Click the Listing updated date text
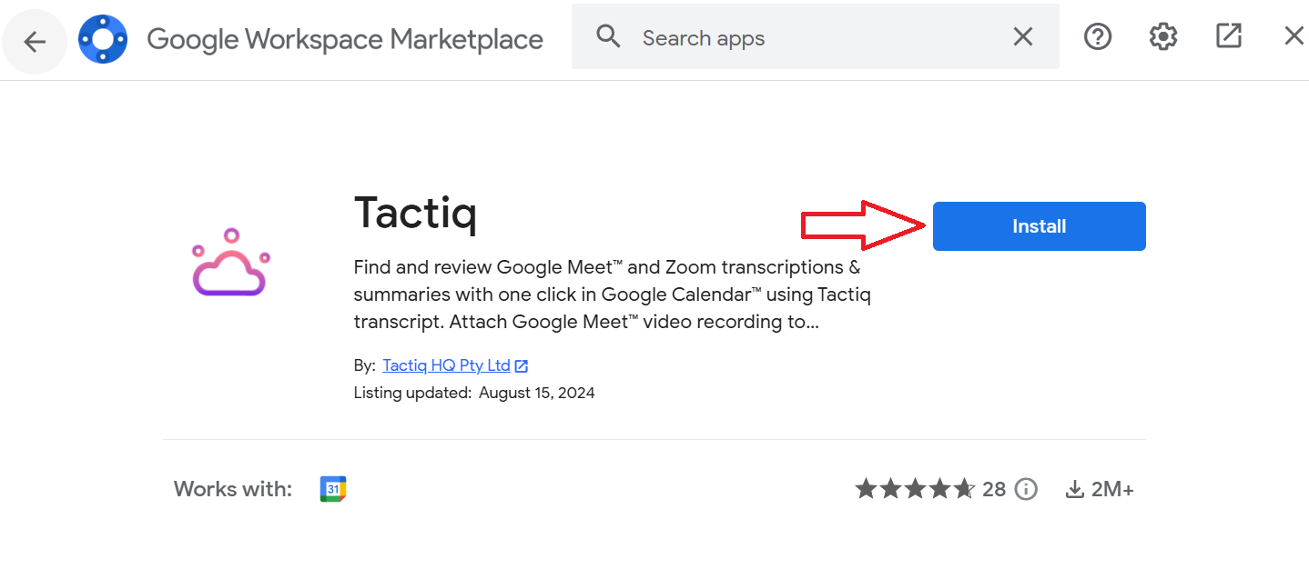This screenshot has width=1309, height=579. [473, 392]
